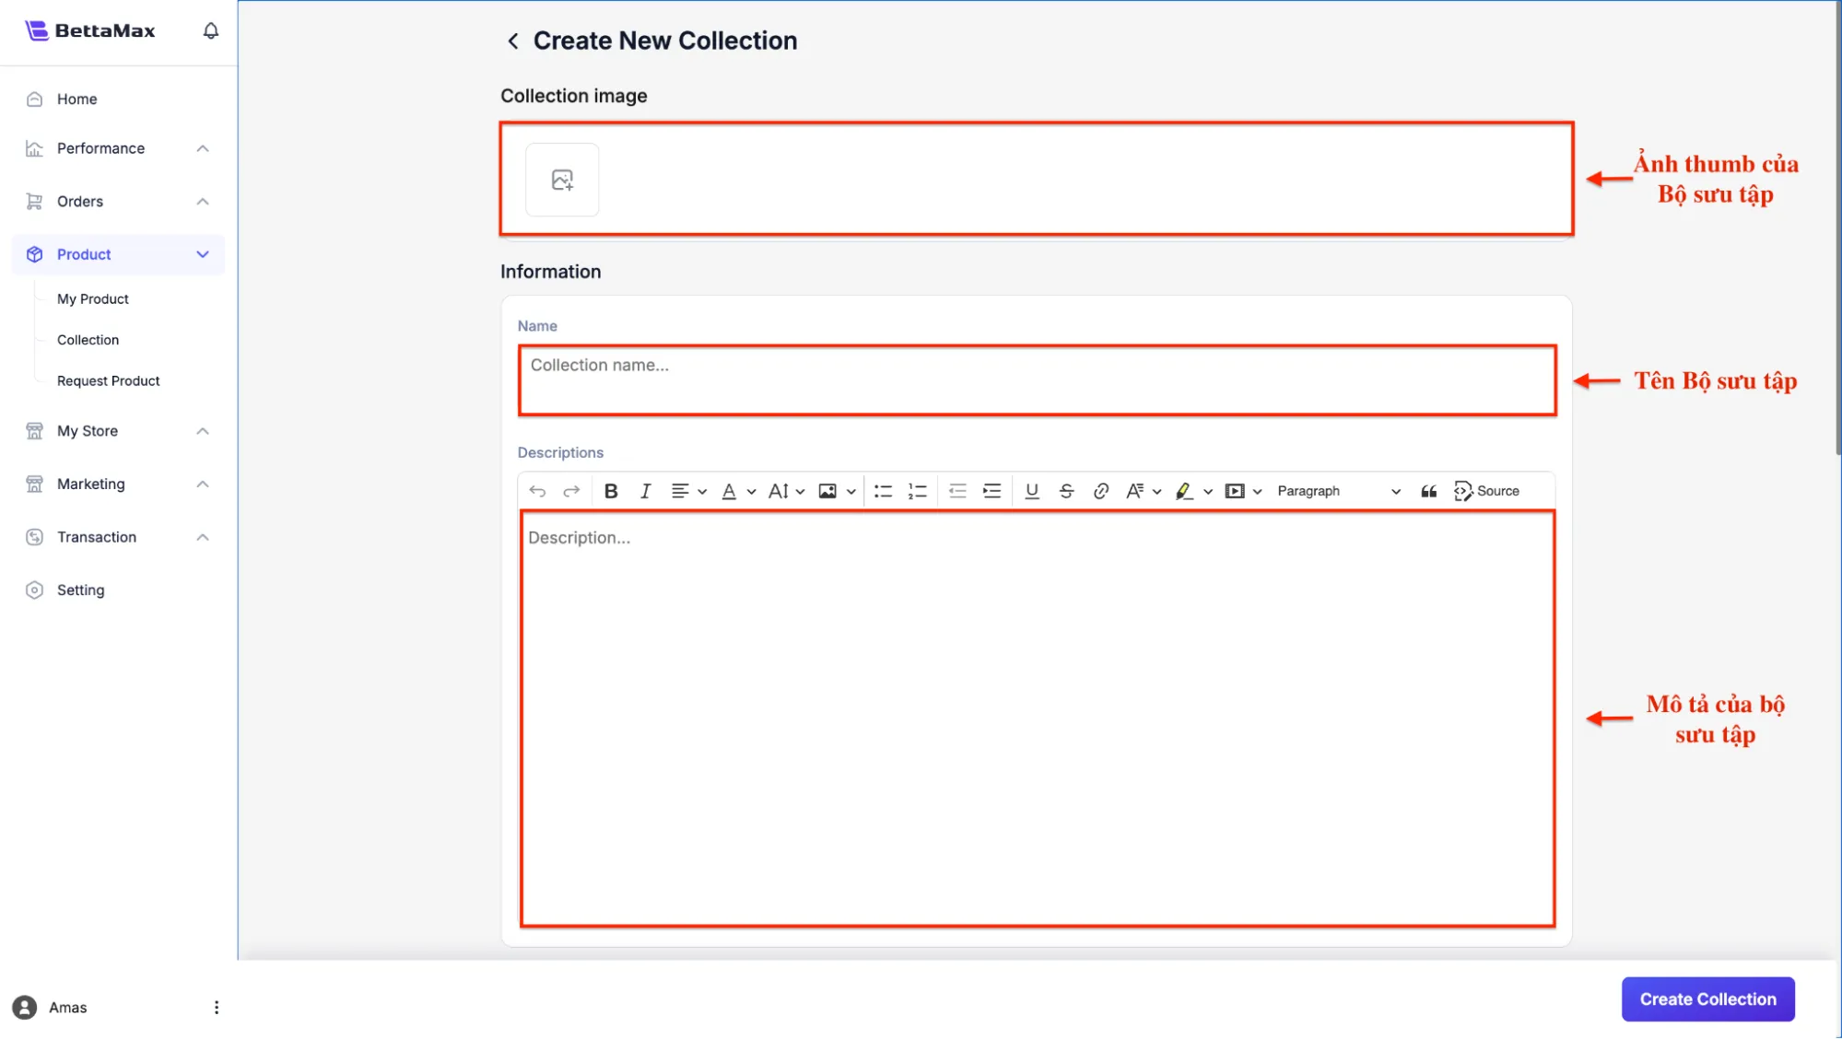Toggle italic text formatting
The image size is (1842, 1039).
645,491
